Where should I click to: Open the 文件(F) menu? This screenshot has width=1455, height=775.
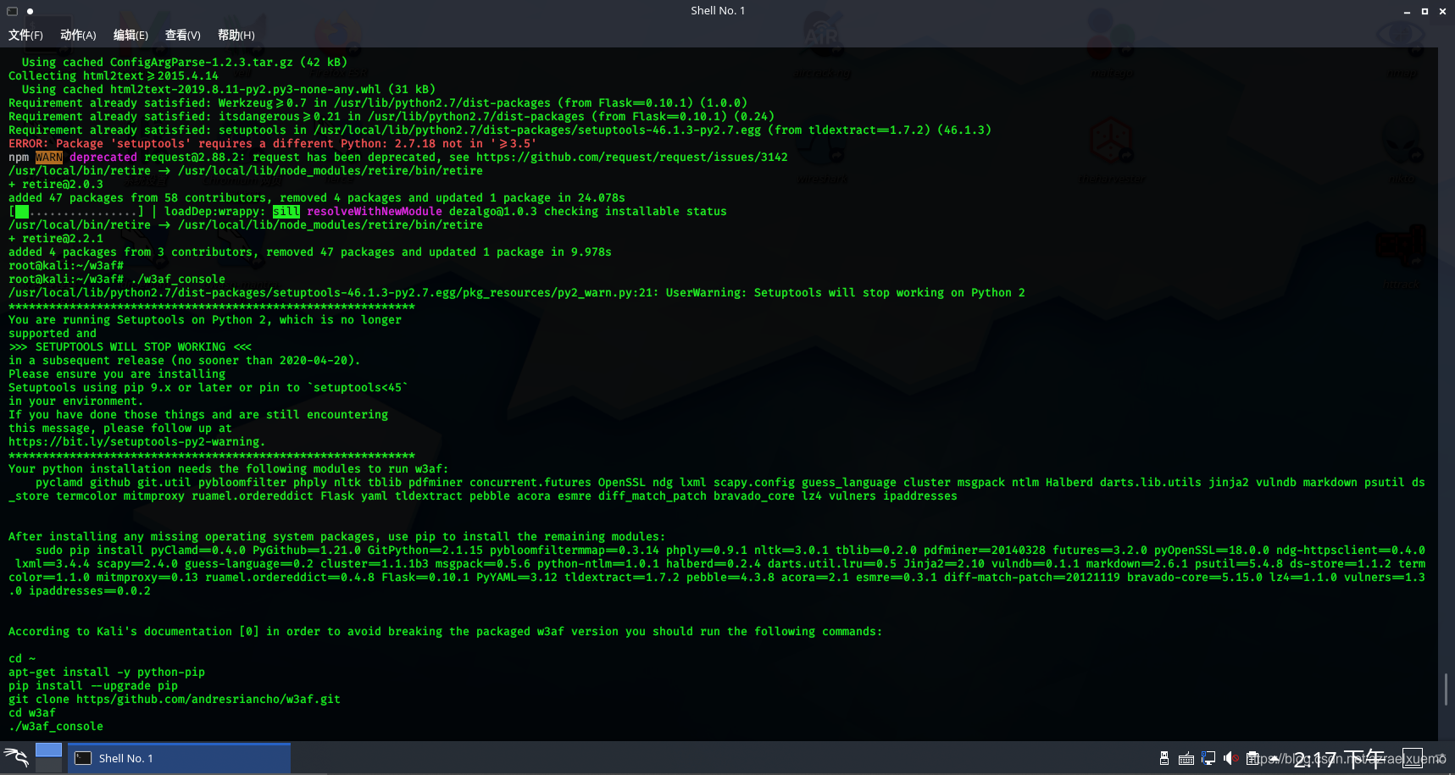click(x=25, y=35)
